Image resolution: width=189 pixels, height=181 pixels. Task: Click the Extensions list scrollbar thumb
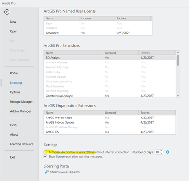tap(178, 60)
